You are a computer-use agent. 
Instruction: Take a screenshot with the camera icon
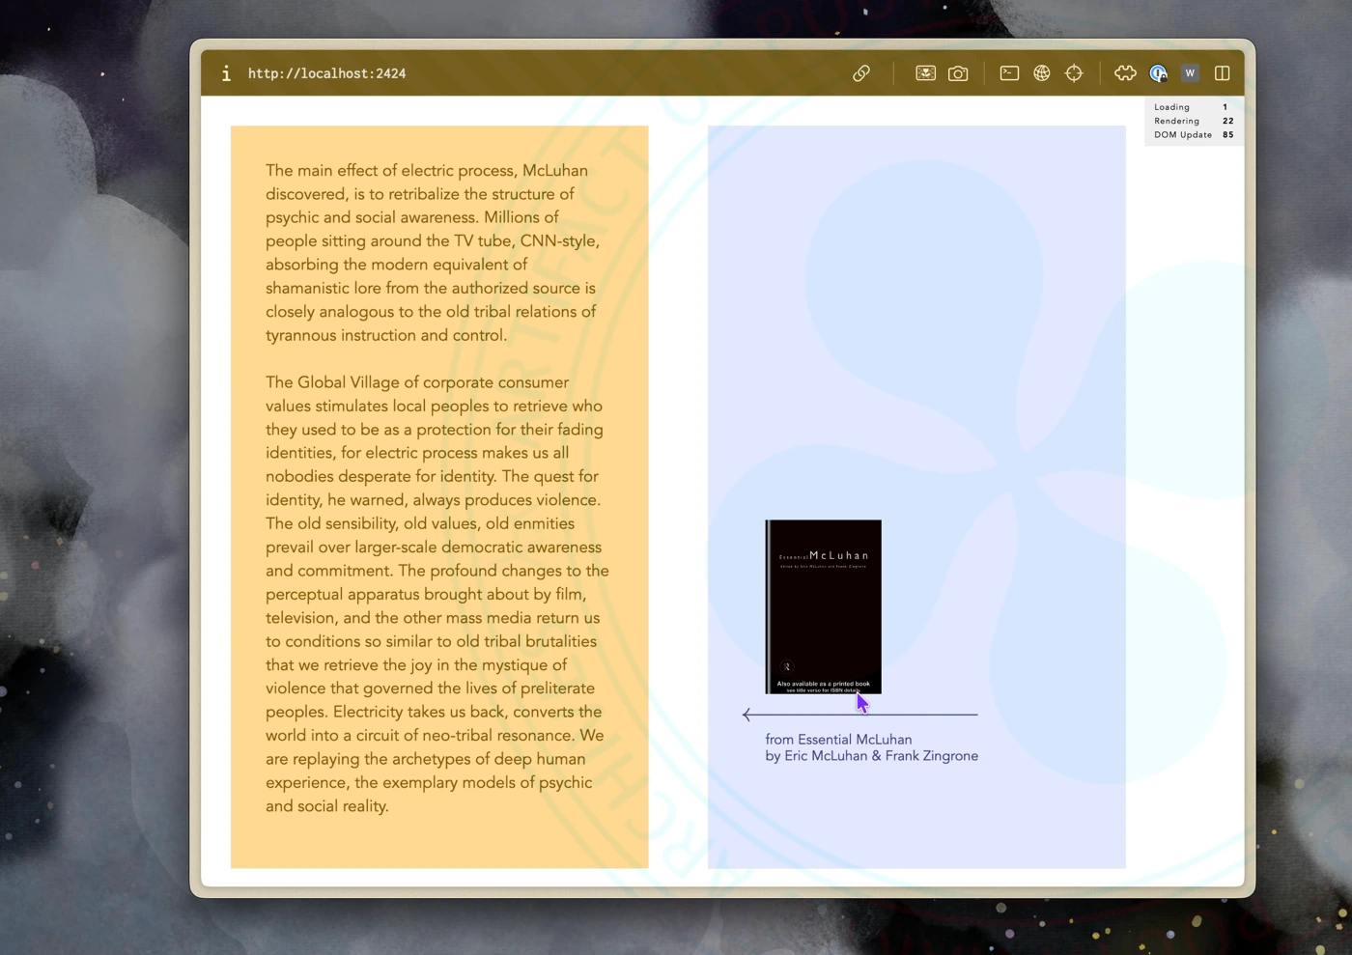click(x=958, y=73)
